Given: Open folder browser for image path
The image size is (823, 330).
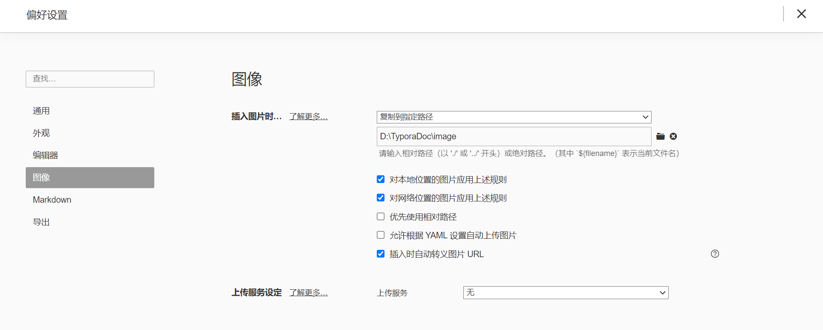Looking at the screenshot, I should [660, 136].
